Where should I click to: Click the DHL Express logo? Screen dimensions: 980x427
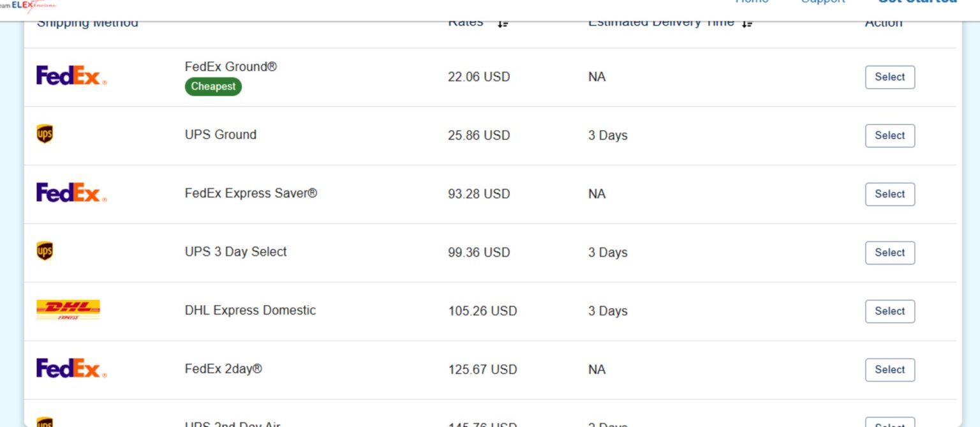(x=68, y=310)
